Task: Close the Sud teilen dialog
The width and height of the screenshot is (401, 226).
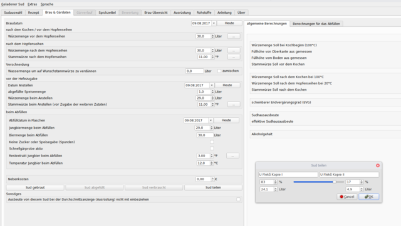Action: click(x=378, y=165)
